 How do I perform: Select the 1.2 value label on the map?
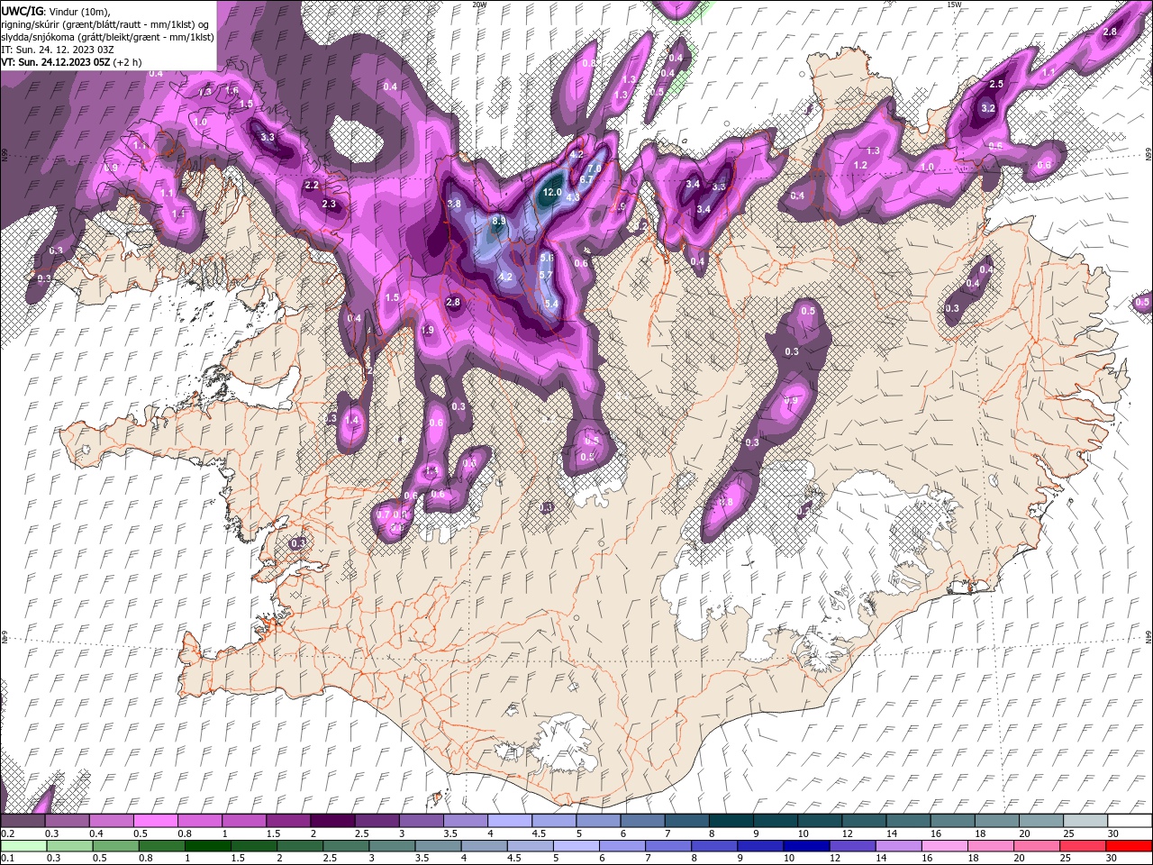point(860,166)
